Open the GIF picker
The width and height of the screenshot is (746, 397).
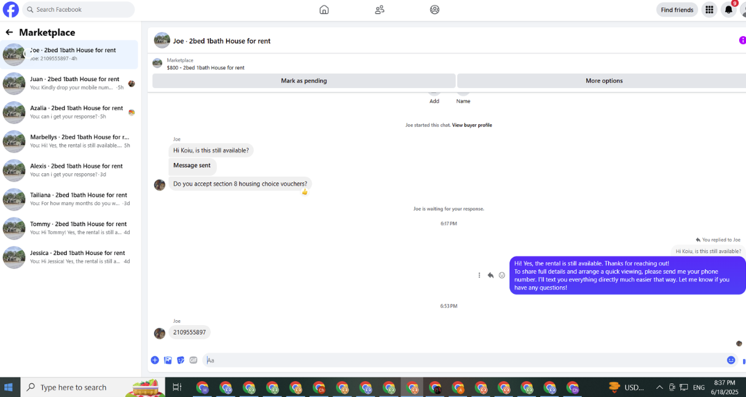(x=194, y=360)
